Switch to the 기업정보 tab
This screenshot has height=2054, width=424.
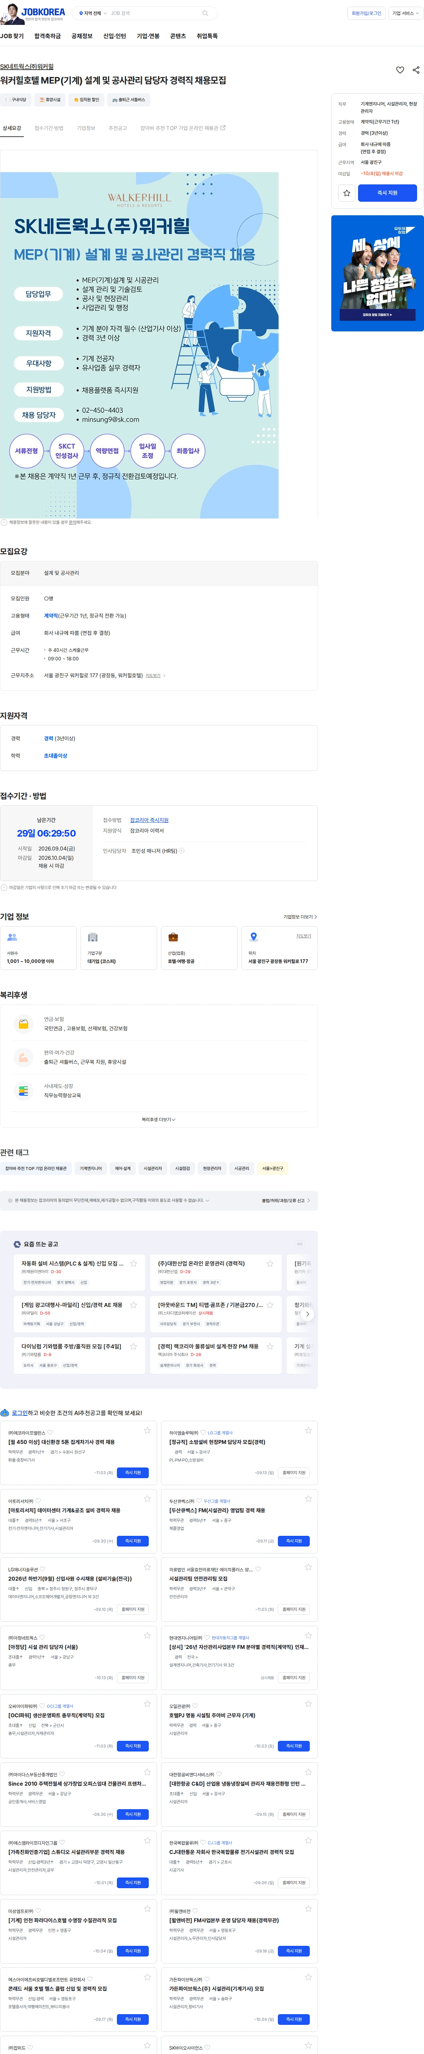pyautogui.click(x=86, y=128)
